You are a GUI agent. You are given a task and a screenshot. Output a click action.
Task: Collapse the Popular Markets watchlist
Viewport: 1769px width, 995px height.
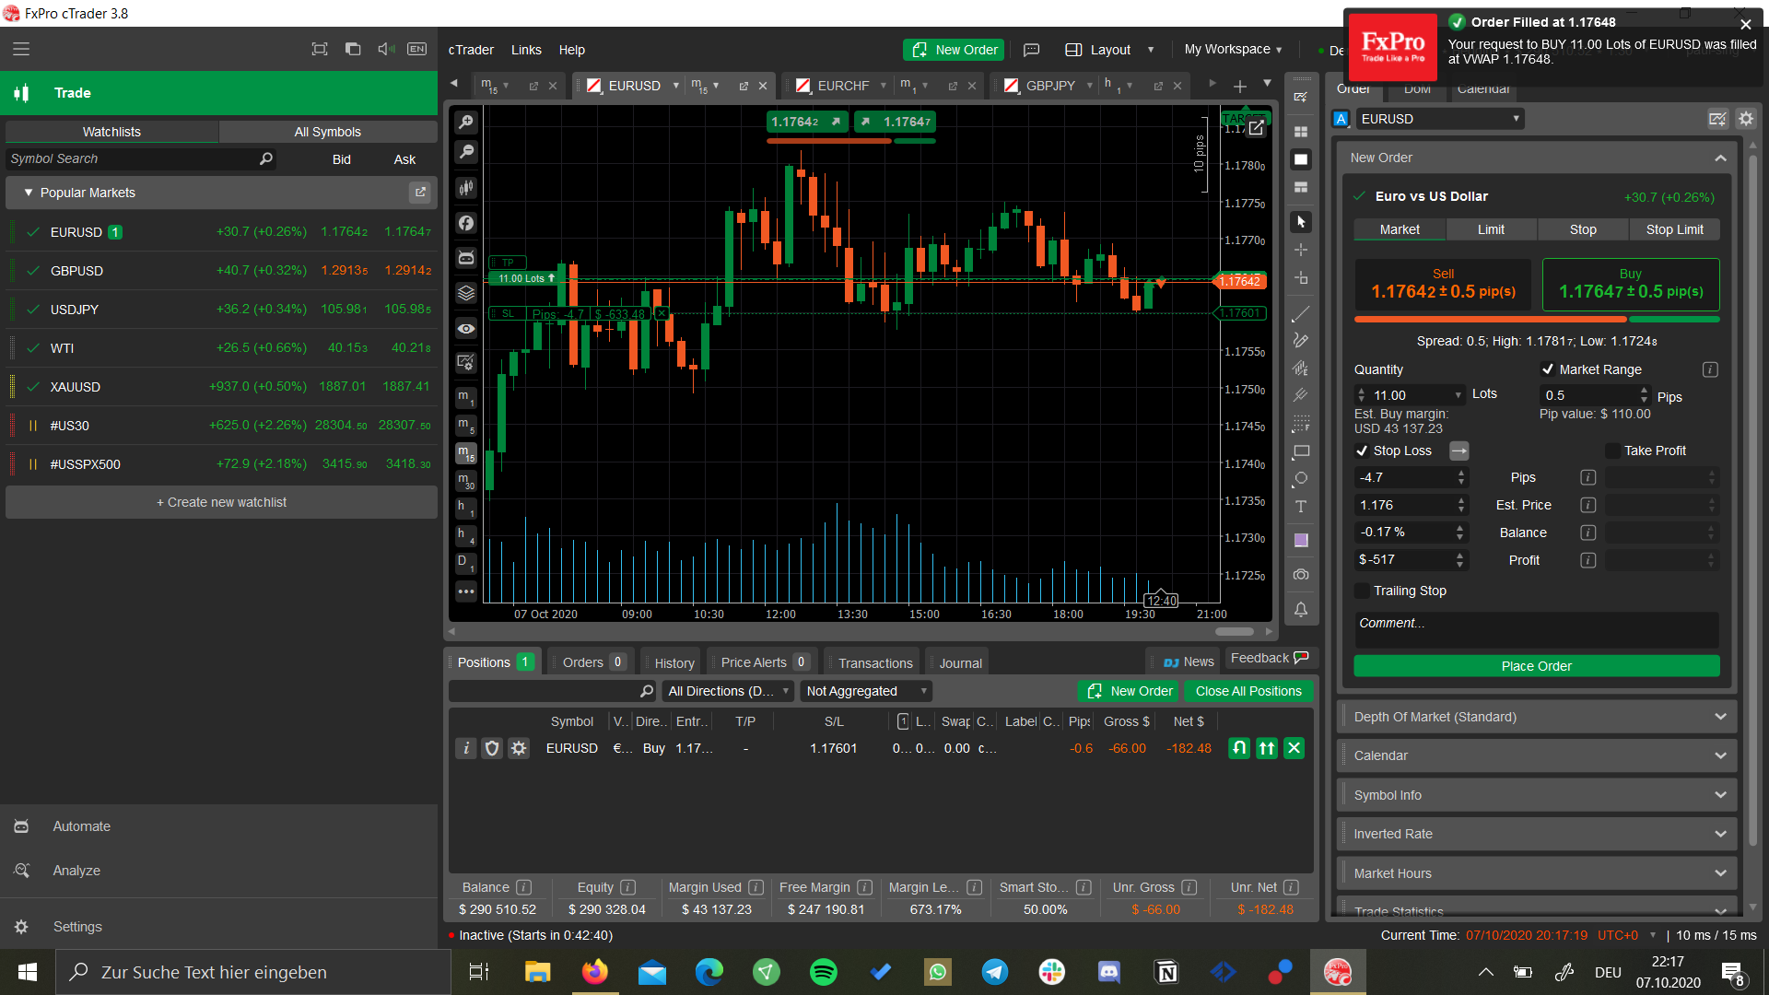tap(29, 193)
